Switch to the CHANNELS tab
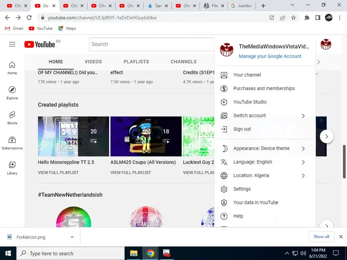The image size is (347, 260). [x=183, y=62]
